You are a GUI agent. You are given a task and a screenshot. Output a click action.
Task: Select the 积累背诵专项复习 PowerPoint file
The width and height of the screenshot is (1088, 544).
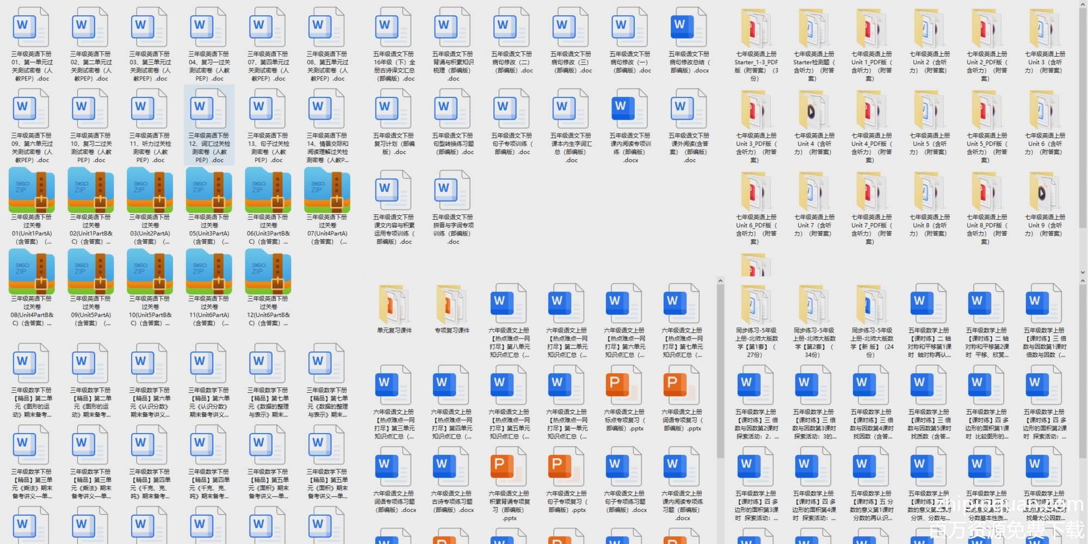[509, 468]
